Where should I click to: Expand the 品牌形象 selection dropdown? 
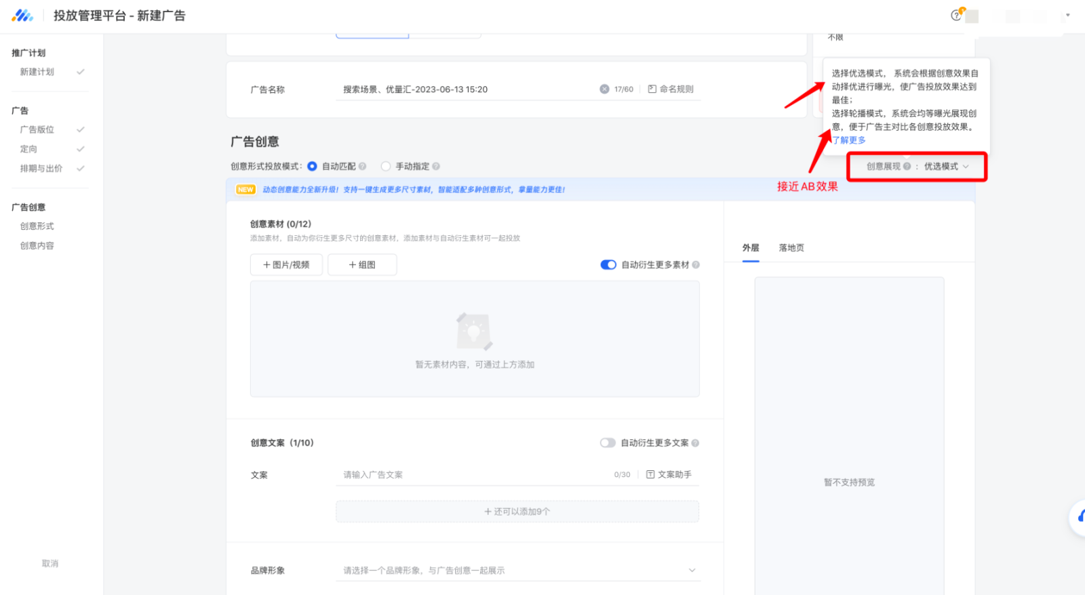click(x=692, y=571)
